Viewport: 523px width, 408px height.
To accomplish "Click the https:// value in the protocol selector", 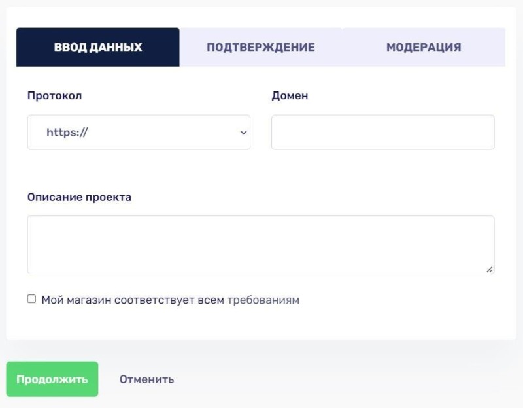I will point(67,133).
